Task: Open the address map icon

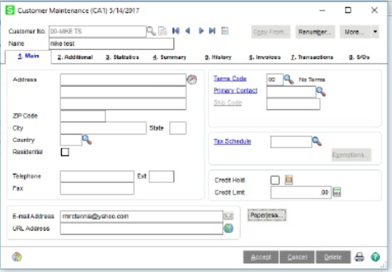Action: pos(192,79)
